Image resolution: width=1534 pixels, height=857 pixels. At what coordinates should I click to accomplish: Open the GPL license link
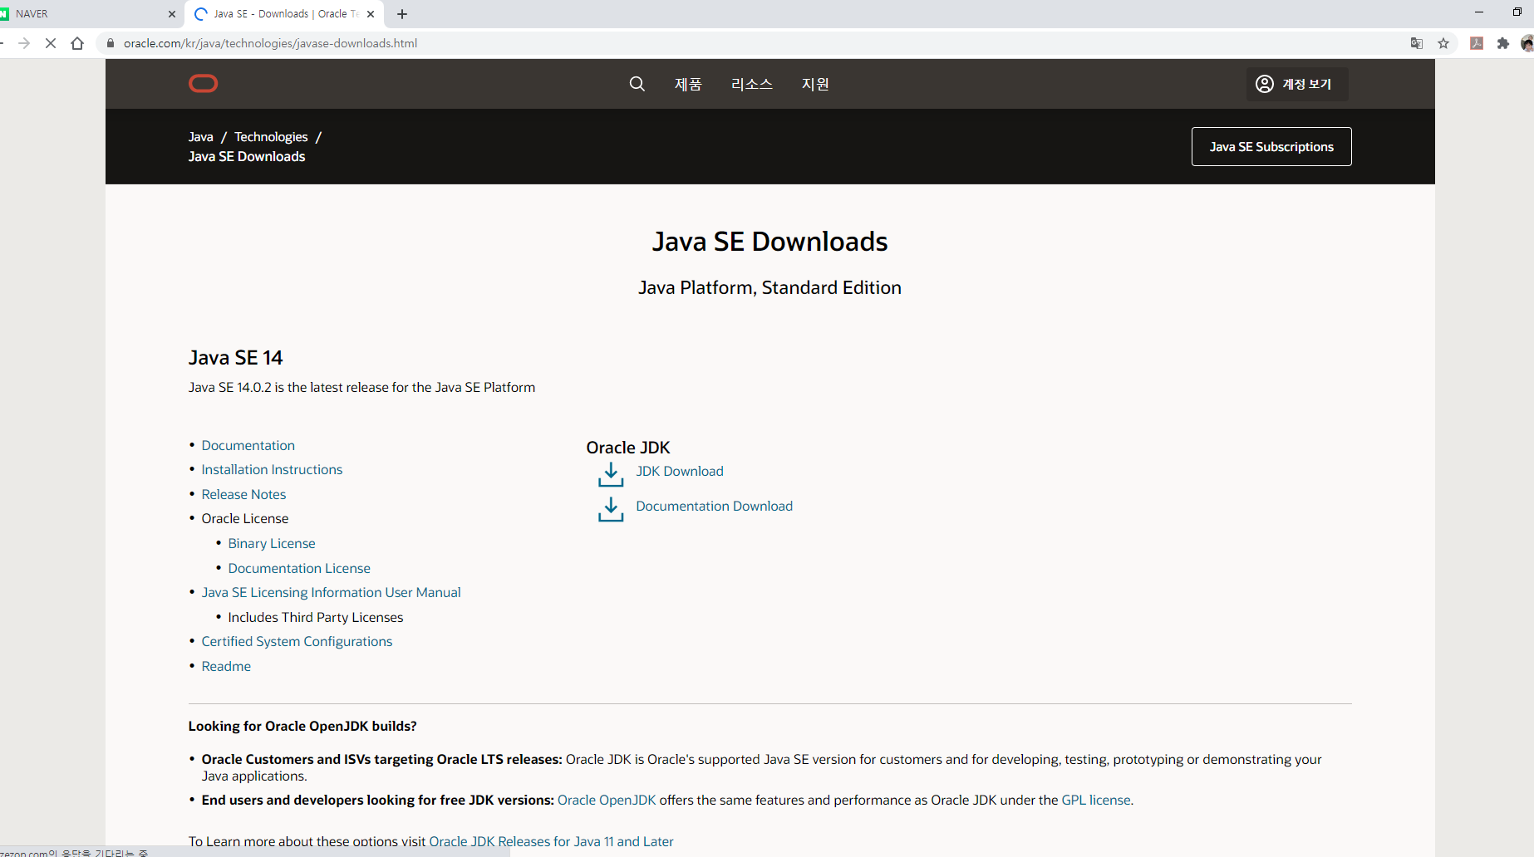click(x=1096, y=801)
